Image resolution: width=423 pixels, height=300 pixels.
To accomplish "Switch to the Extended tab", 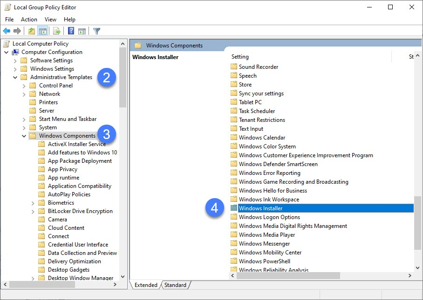I will (146, 285).
